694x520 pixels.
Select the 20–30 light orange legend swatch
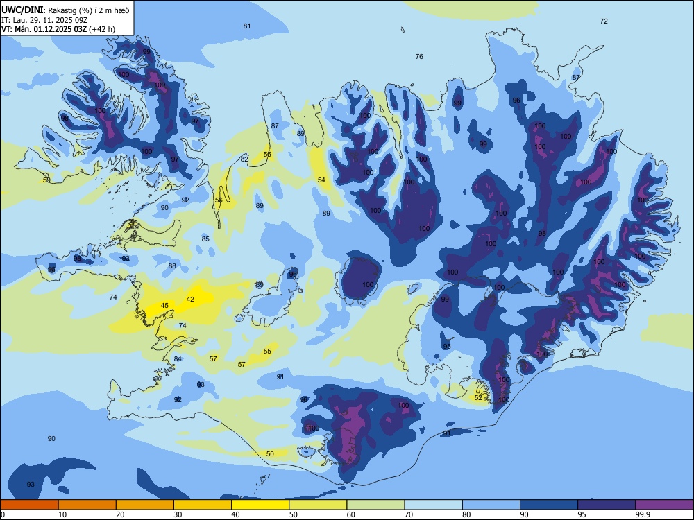tap(145, 505)
